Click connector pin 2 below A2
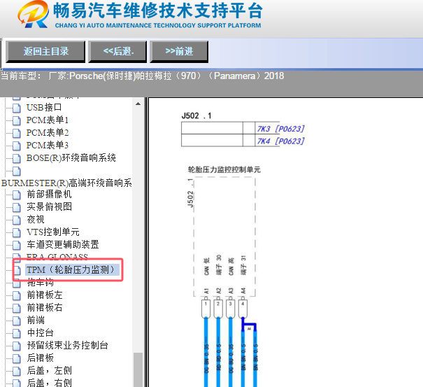This screenshot has width=423, height=387. pos(218,308)
